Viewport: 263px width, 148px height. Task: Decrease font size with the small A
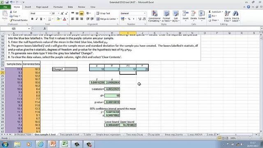[67, 14]
